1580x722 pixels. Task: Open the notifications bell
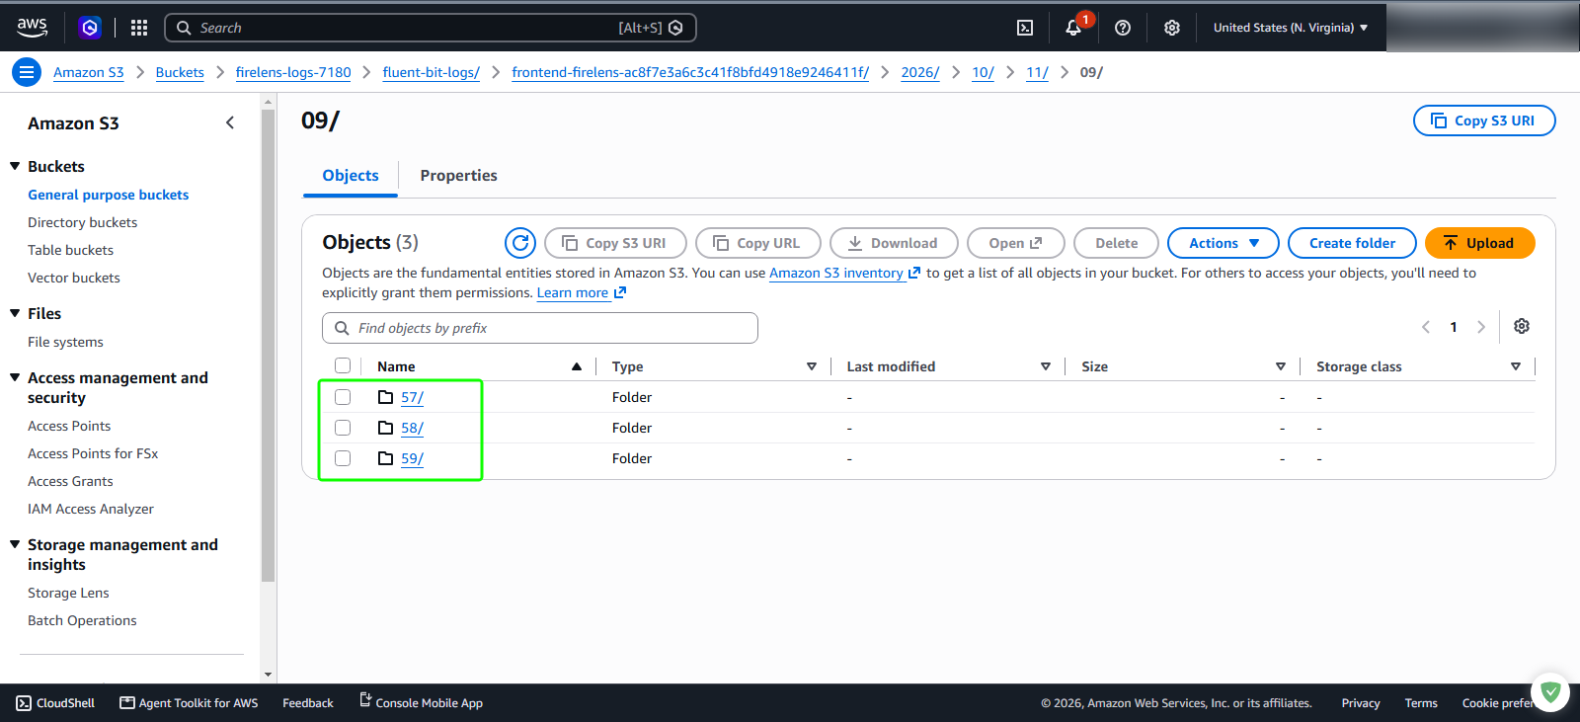(x=1073, y=28)
